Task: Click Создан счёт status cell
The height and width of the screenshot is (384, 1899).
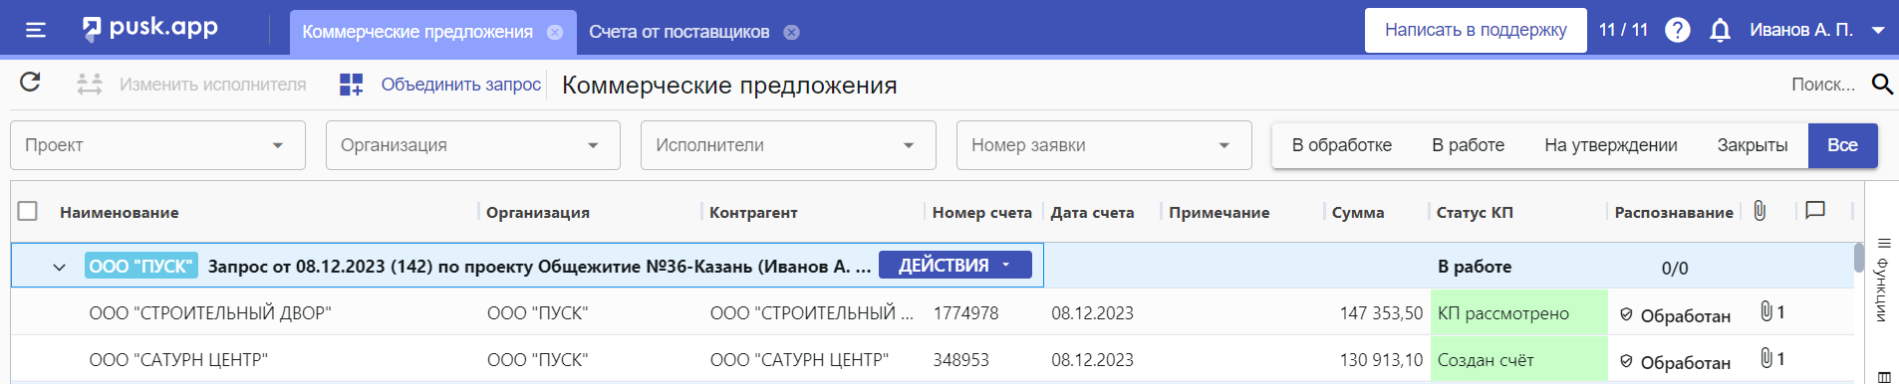Action: 1518,360
